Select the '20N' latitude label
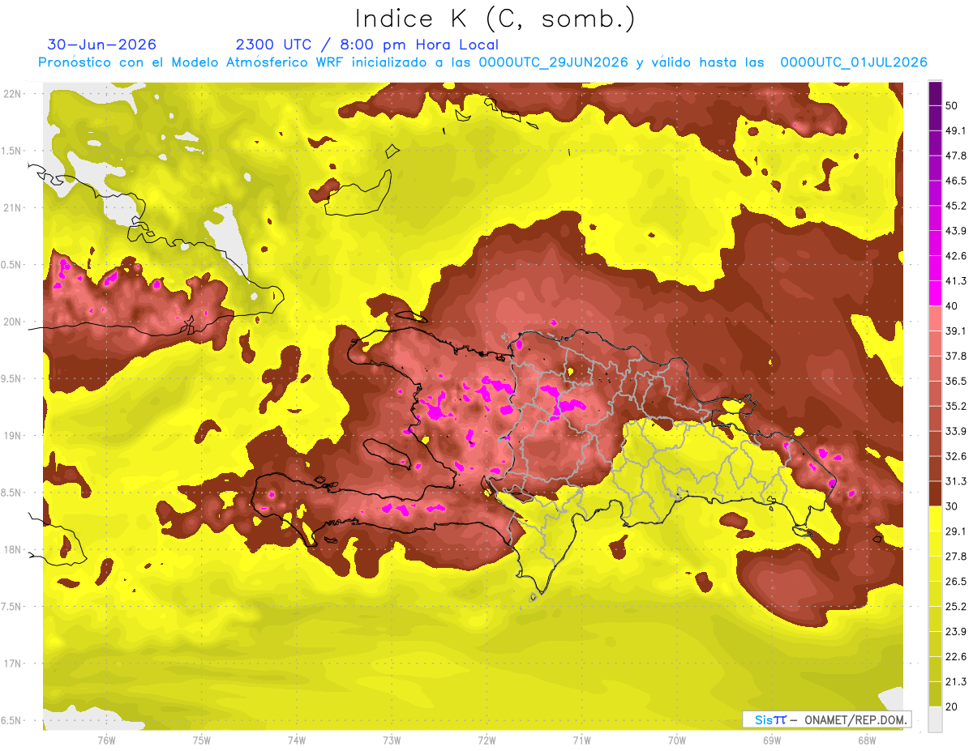The image size is (973, 751). coord(11,322)
